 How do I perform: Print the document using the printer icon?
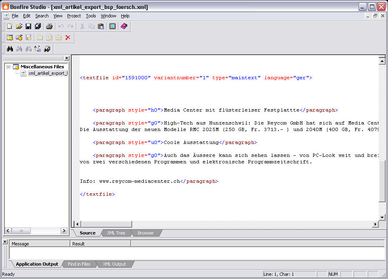click(x=49, y=26)
